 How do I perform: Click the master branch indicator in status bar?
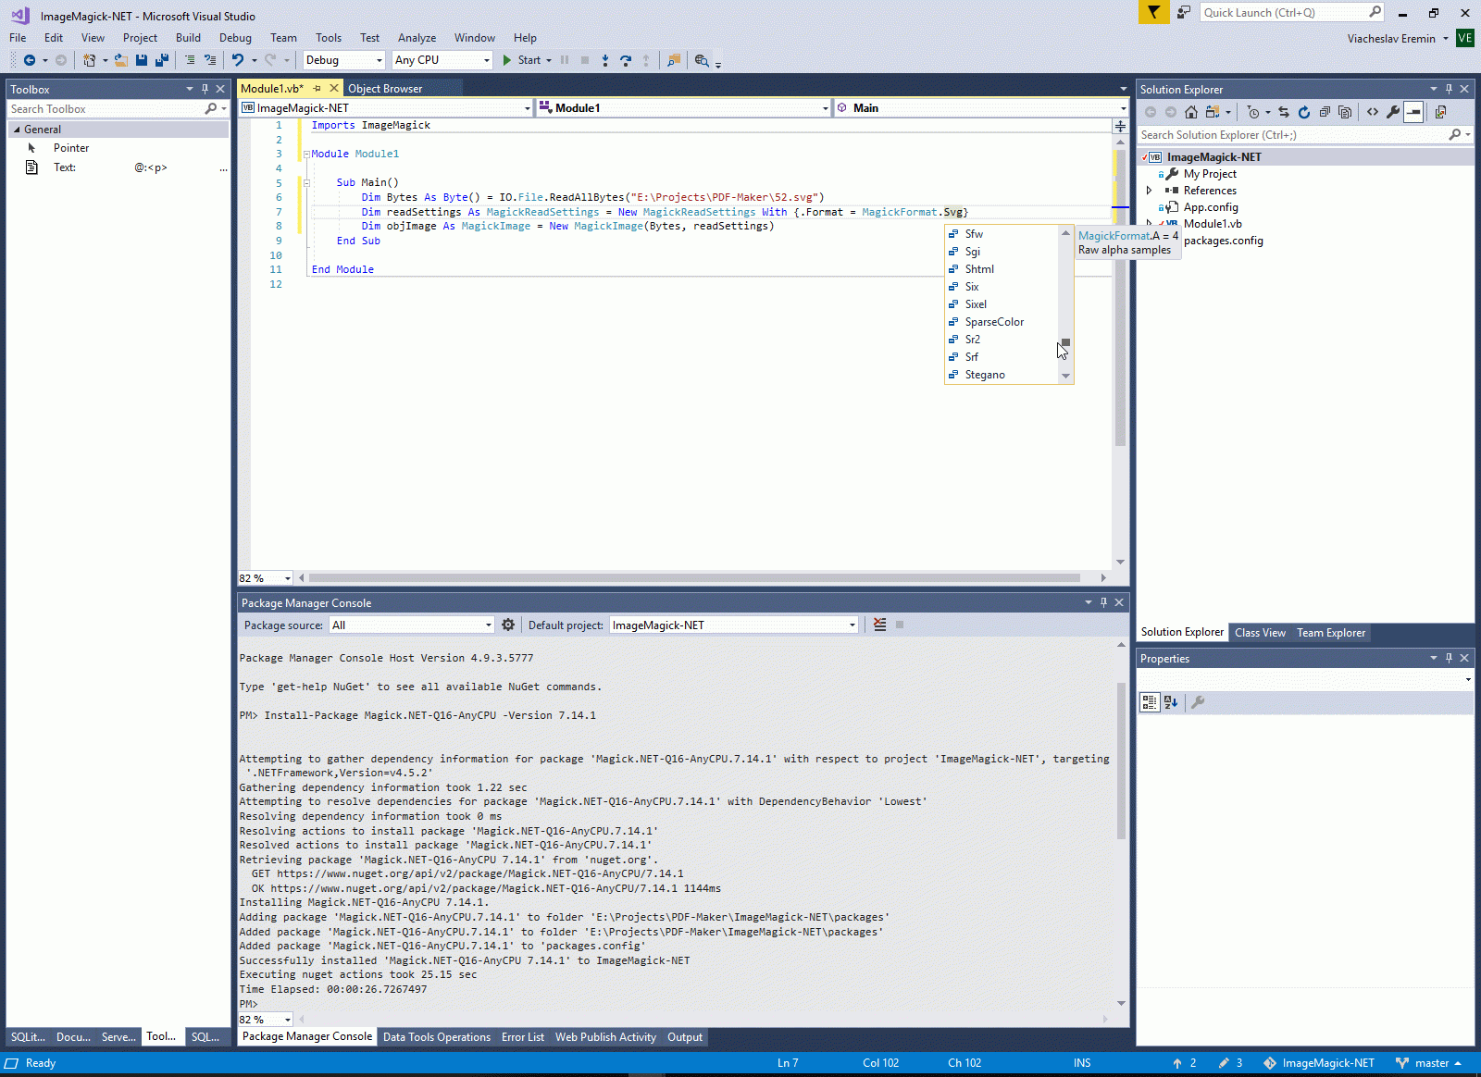click(1429, 1063)
